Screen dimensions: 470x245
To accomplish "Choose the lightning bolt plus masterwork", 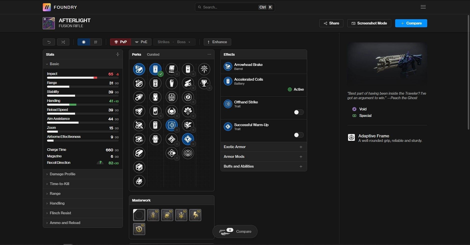I will pos(195,215).
